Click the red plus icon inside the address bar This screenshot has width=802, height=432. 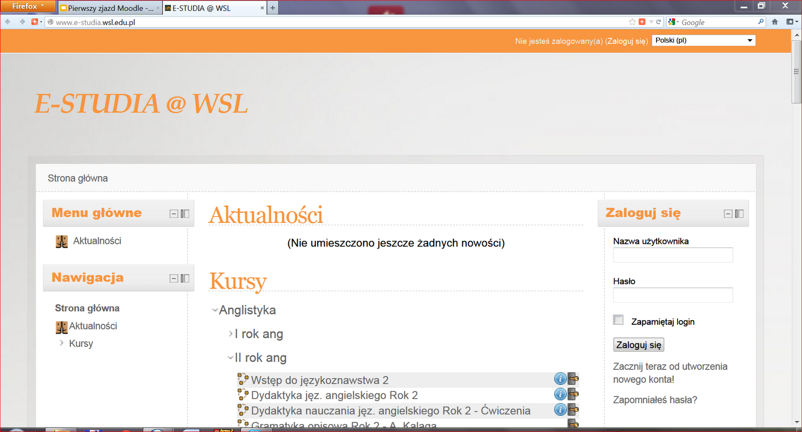tap(642, 22)
